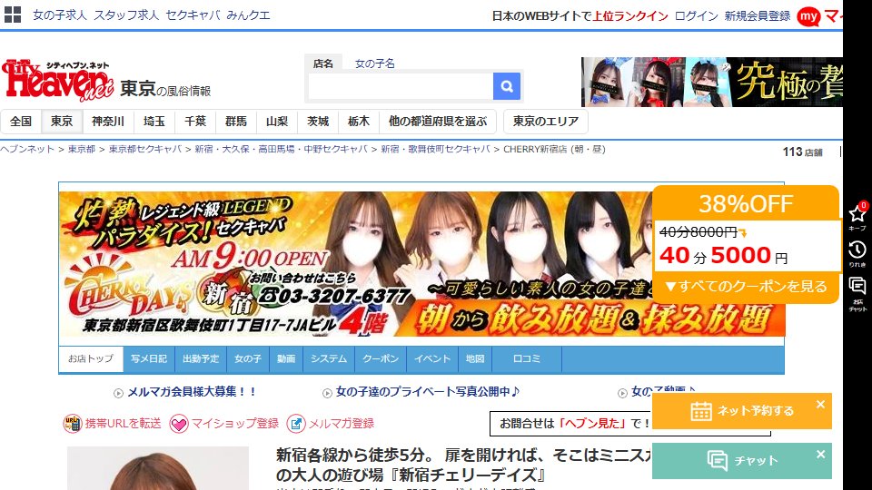Click the 113 店舗 count text
This screenshot has width=872, height=490.
pyautogui.click(x=802, y=152)
